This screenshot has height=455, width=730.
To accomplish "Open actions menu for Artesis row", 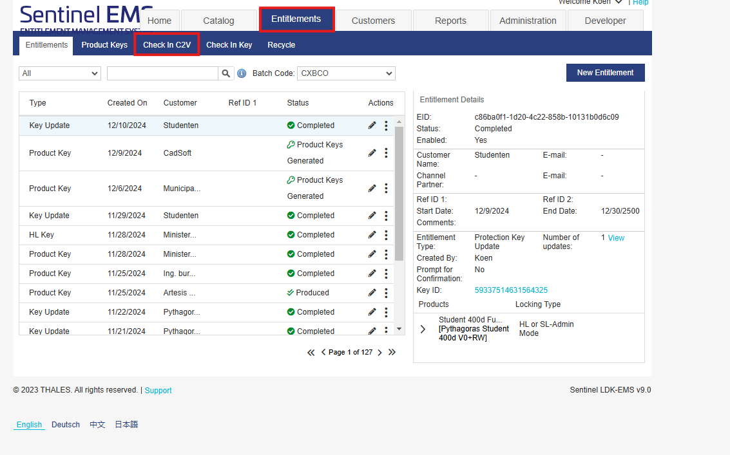I will point(386,293).
